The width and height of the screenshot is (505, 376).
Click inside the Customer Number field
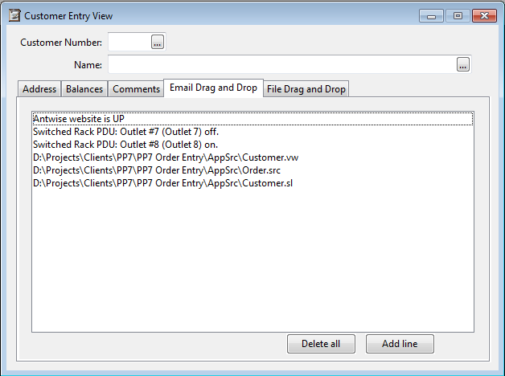tap(129, 42)
